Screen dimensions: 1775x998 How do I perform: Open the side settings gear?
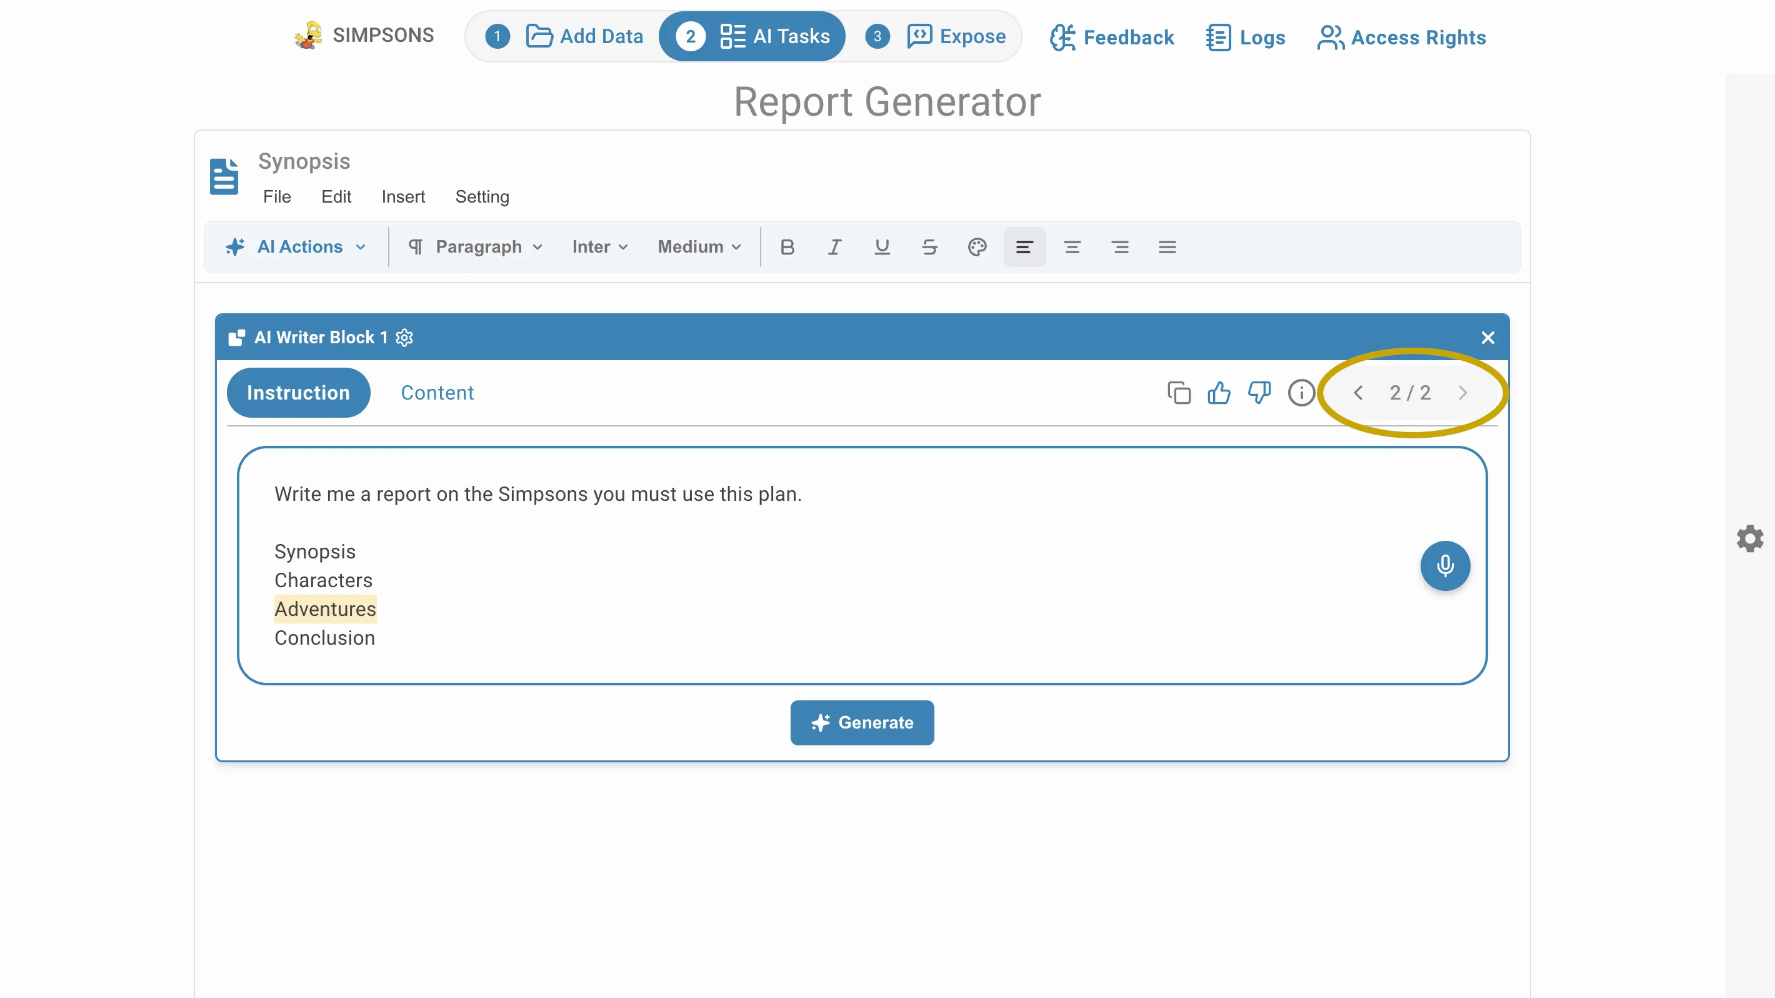(1749, 538)
